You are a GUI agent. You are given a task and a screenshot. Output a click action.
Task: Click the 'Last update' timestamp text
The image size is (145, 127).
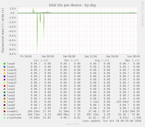[112, 121]
